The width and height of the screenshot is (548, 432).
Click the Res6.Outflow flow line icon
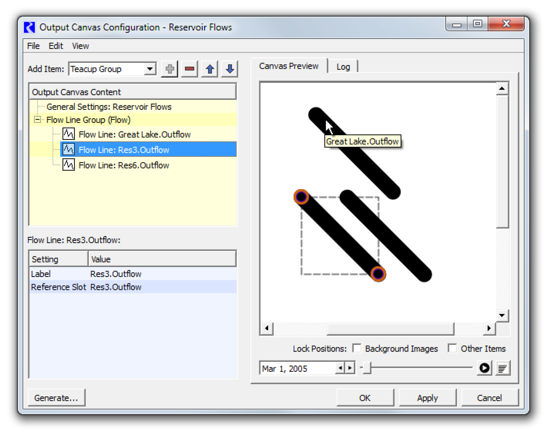coord(69,165)
